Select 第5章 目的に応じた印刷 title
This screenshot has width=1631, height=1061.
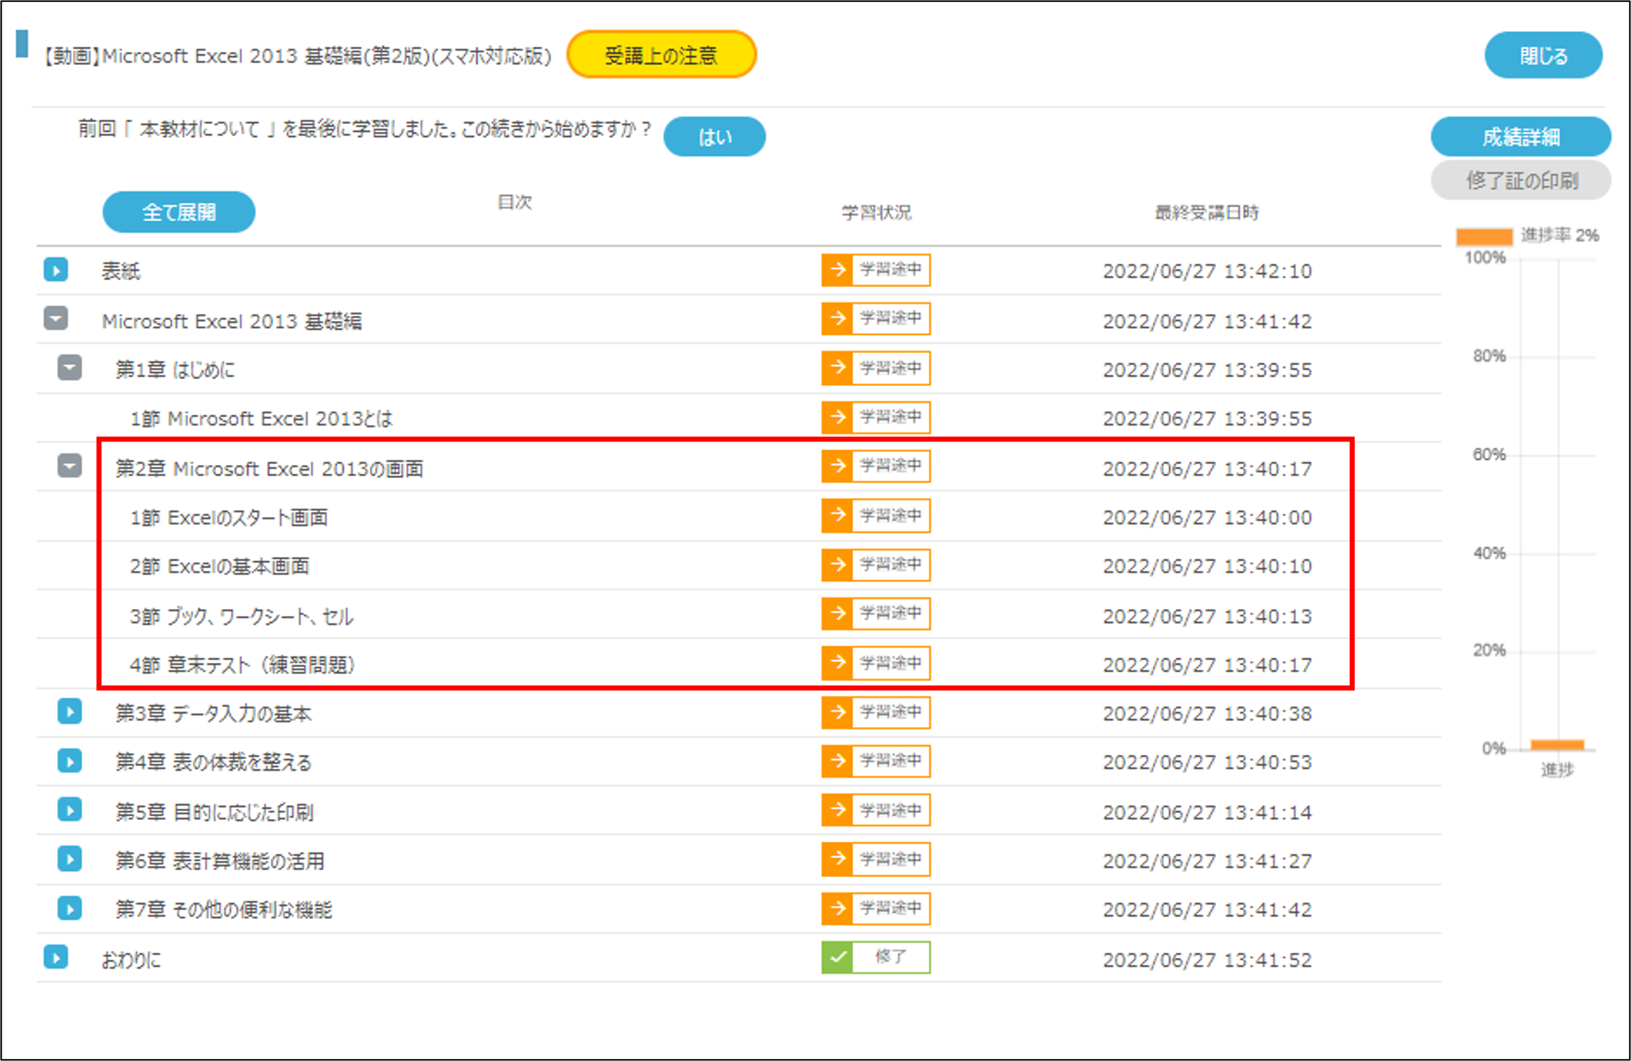click(x=215, y=812)
